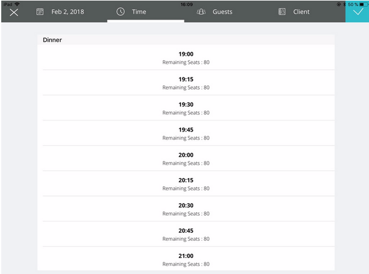Choose the 19:15 time slot
The image size is (369, 274).
click(186, 83)
